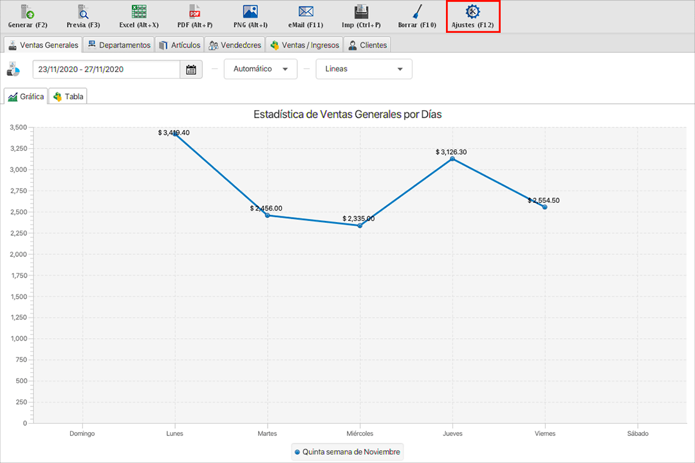This screenshot has width=695, height=463.
Task: Open the calendar date picker
Action: (191, 70)
